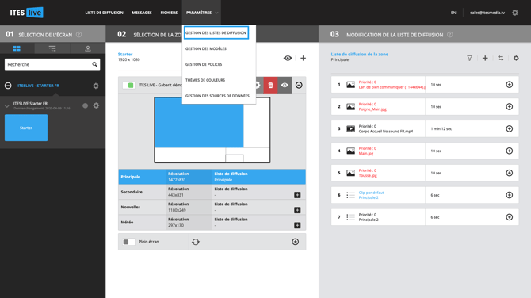Expand clip 2 Poigne_Main.jpg
The height and width of the screenshot is (298, 531).
point(510,107)
